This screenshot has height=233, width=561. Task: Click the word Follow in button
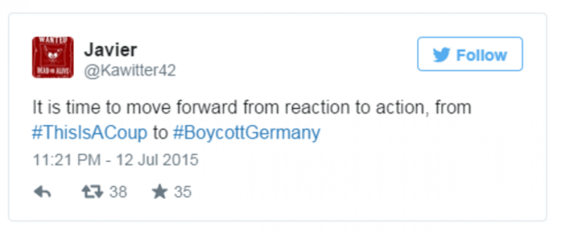click(482, 55)
